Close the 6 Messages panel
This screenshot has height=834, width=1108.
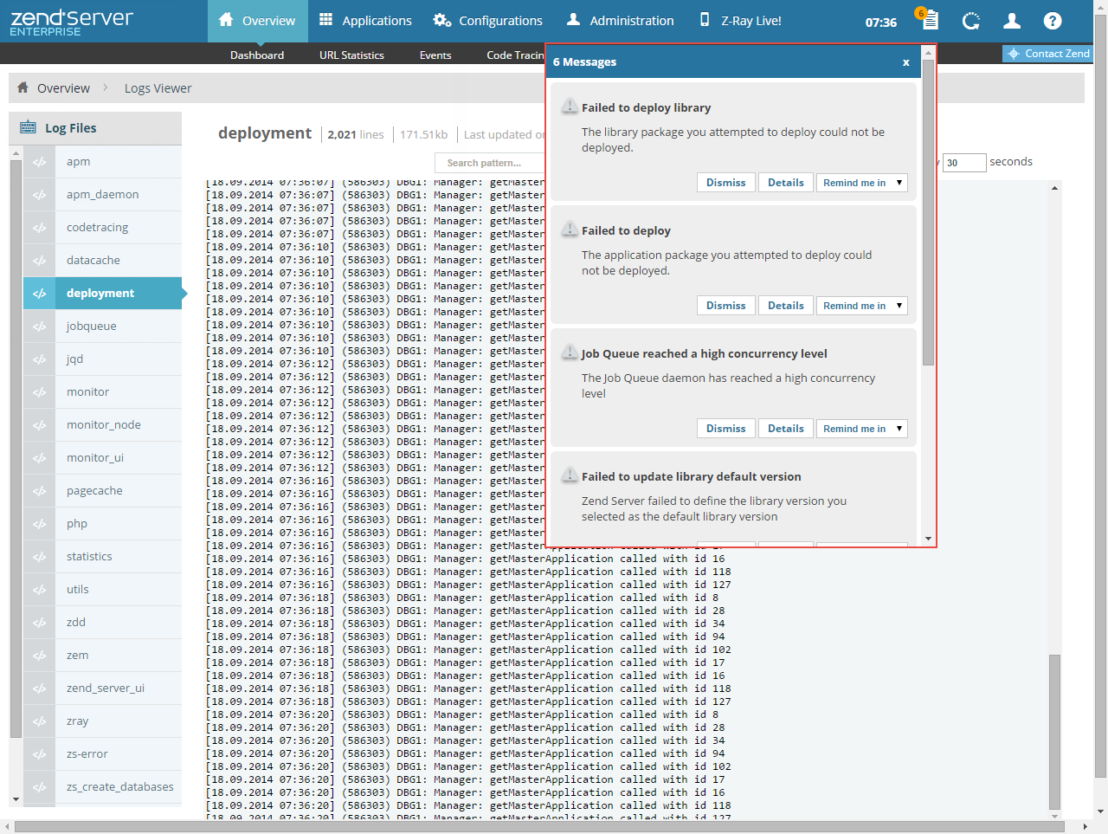point(906,62)
